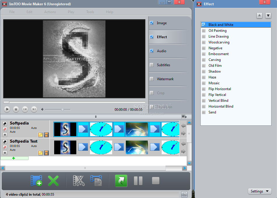Enable the Subtitles checkbox
The height and width of the screenshot is (198, 277).
(x=151, y=65)
